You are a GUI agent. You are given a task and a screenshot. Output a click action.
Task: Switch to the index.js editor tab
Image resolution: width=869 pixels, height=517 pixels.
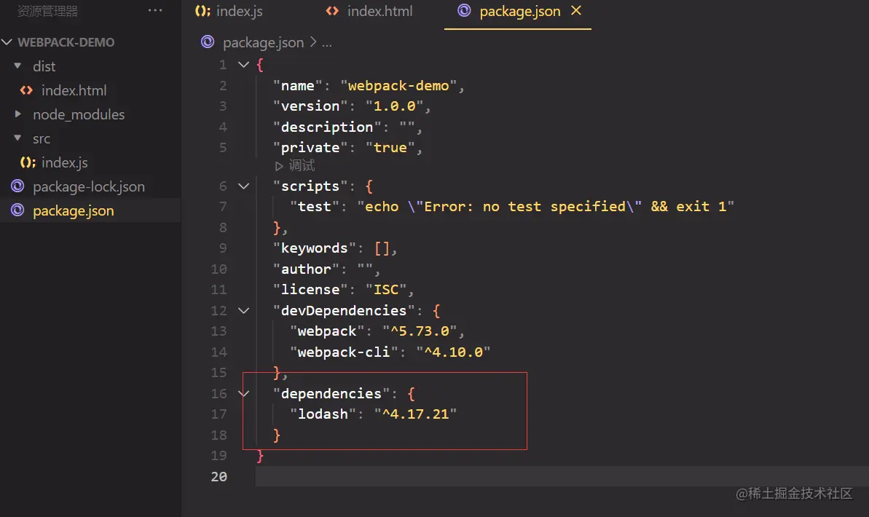tap(239, 11)
